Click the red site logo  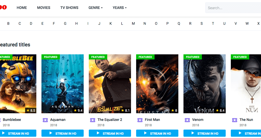point(3,7)
